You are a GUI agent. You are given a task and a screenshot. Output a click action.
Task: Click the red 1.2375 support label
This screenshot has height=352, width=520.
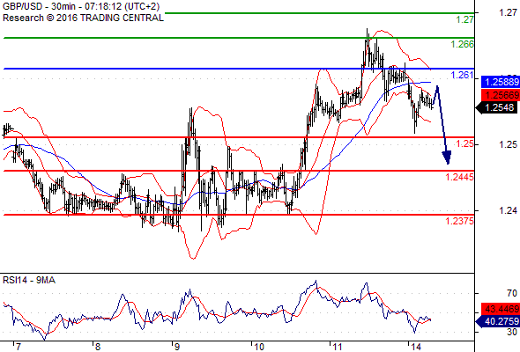(460, 221)
